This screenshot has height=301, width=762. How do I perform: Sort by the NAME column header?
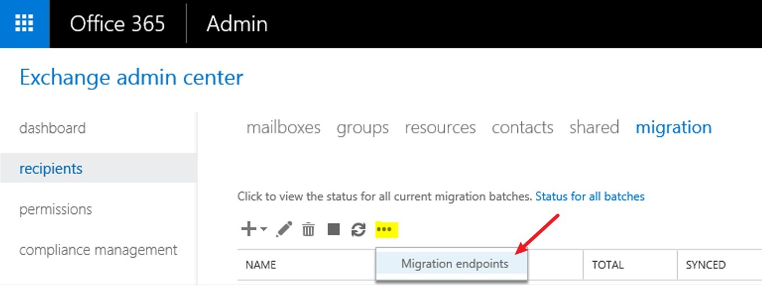[261, 265]
